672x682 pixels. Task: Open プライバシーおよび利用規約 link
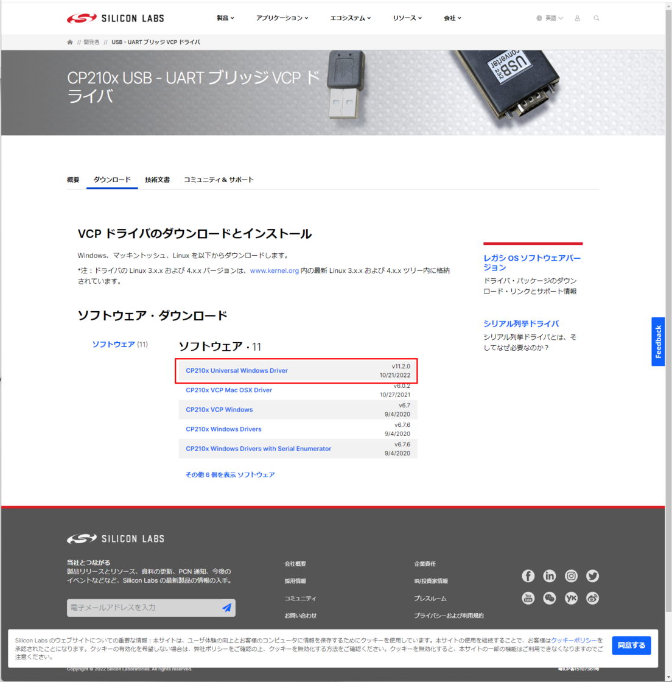point(449,616)
